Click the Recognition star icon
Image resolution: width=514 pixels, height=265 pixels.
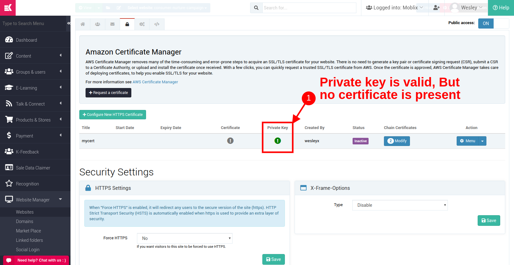pos(9,183)
